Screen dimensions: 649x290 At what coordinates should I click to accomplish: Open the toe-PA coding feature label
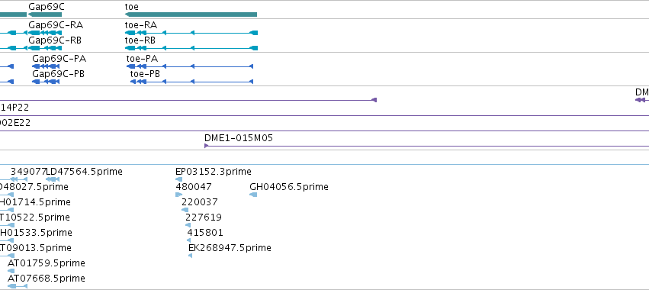pyautogui.click(x=142, y=59)
